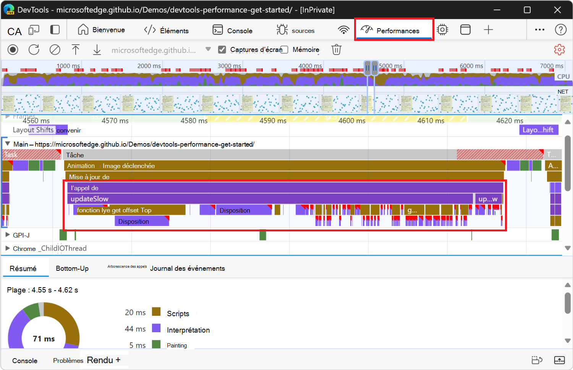This screenshot has width=573, height=370.
Task: Click the Layo...hift layout shift marker
Action: (539, 130)
